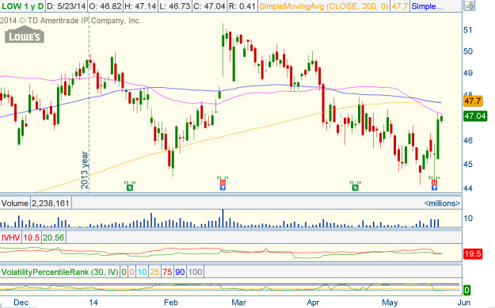495x308 pixels.
Task: Click the gray 100 percentile level value
Action: pos(195,272)
